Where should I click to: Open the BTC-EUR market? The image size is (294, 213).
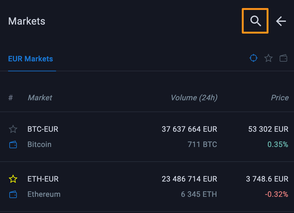pos(43,129)
